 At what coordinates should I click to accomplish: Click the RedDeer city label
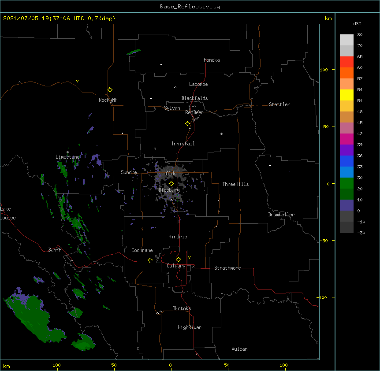pyautogui.click(x=194, y=112)
